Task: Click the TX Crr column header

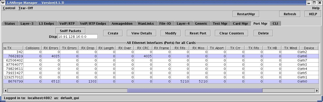Action: click(x=235, y=48)
